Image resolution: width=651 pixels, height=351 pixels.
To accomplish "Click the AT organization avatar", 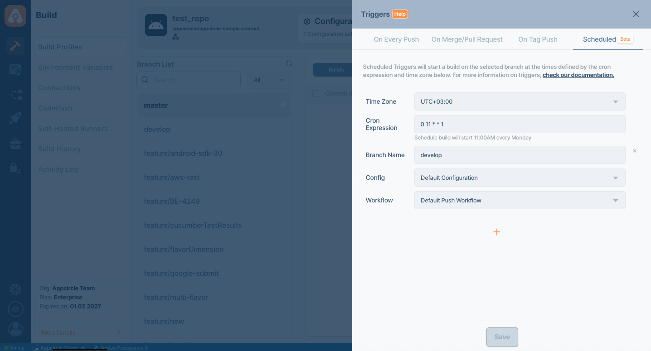I will (x=15, y=309).
